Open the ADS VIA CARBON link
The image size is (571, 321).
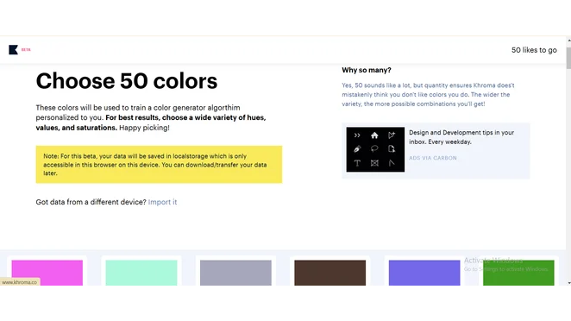coord(433,158)
